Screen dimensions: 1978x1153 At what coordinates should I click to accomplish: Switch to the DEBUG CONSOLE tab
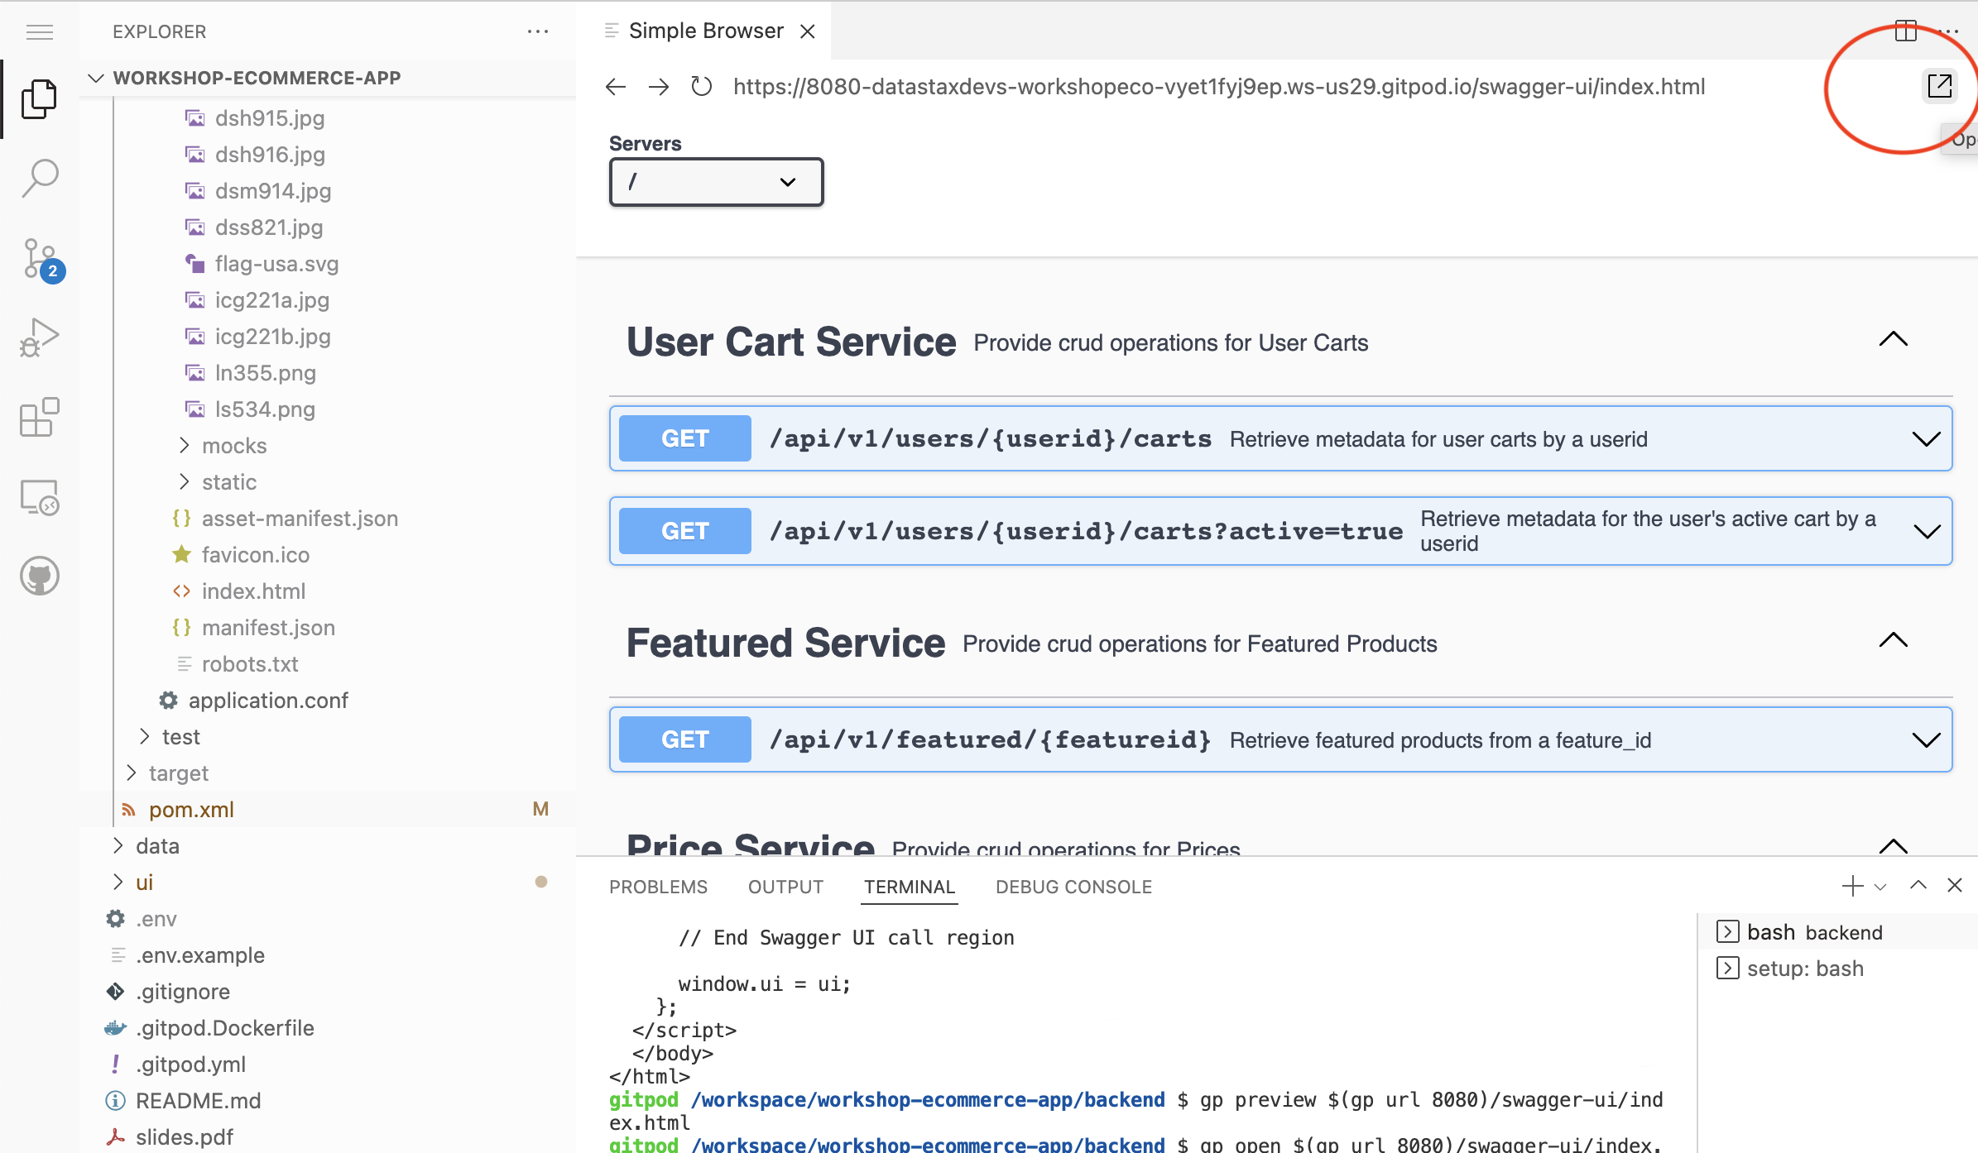coord(1073,887)
